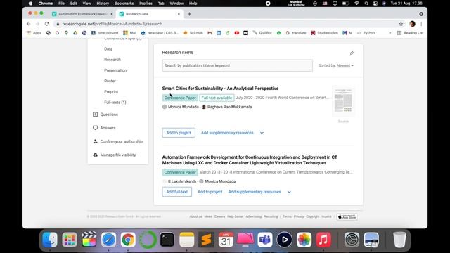The height and width of the screenshot is (253, 450).
Task: Open the Studieskolen bookmark
Action: 324,33
